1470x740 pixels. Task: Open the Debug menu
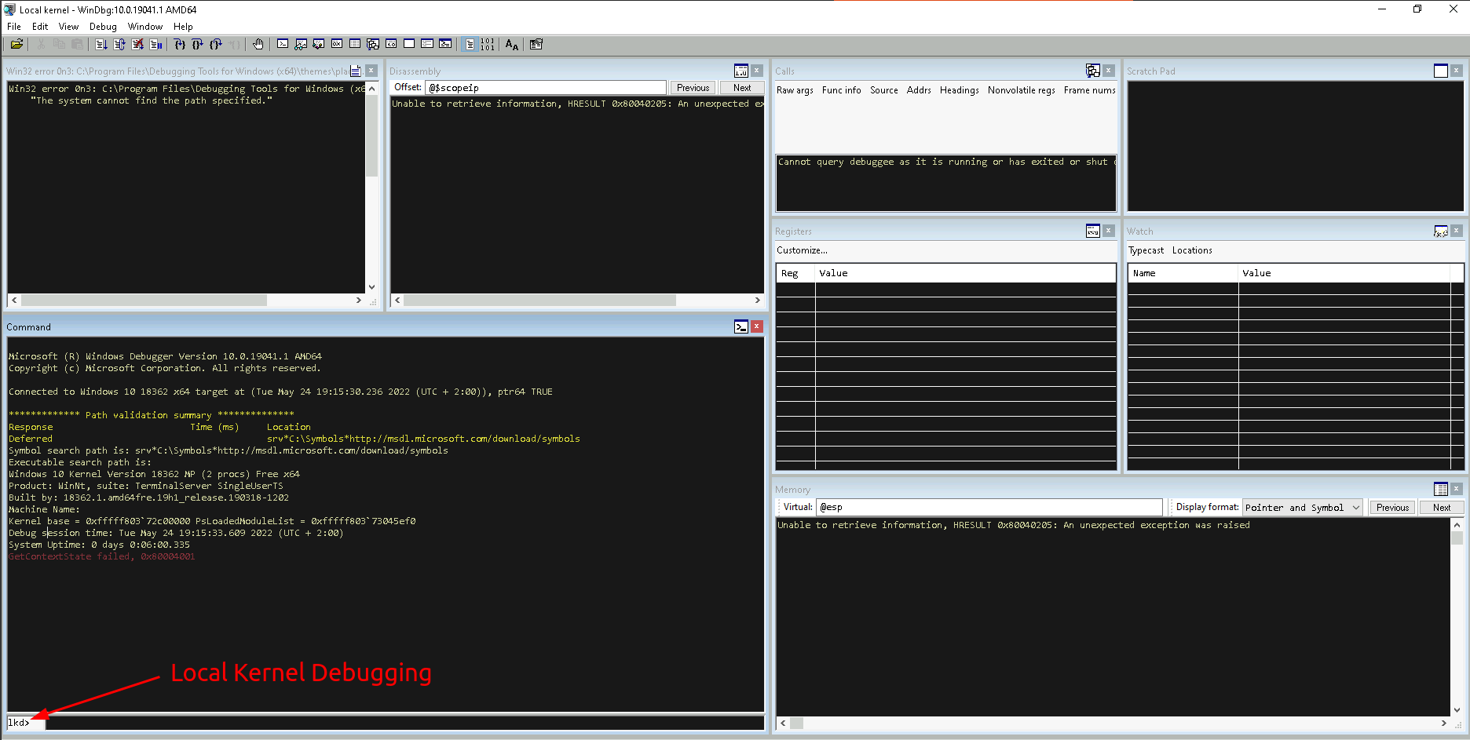103,26
